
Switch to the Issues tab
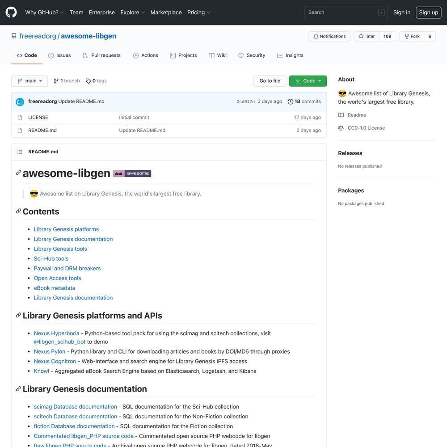point(59,55)
